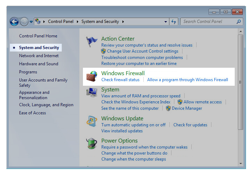Screen dimensions: 252x175
Task: Click the scrollbar down arrow
Action: tap(241, 164)
